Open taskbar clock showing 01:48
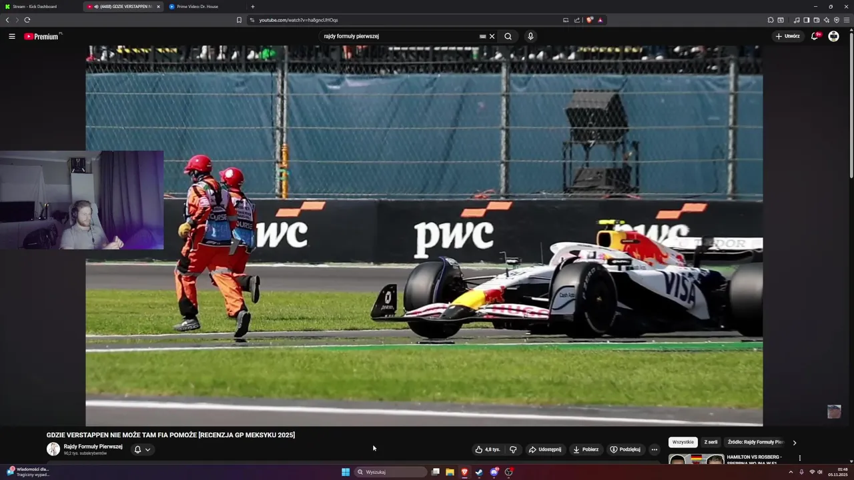Viewport: 854px width, 480px height. pyautogui.click(x=838, y=472)
